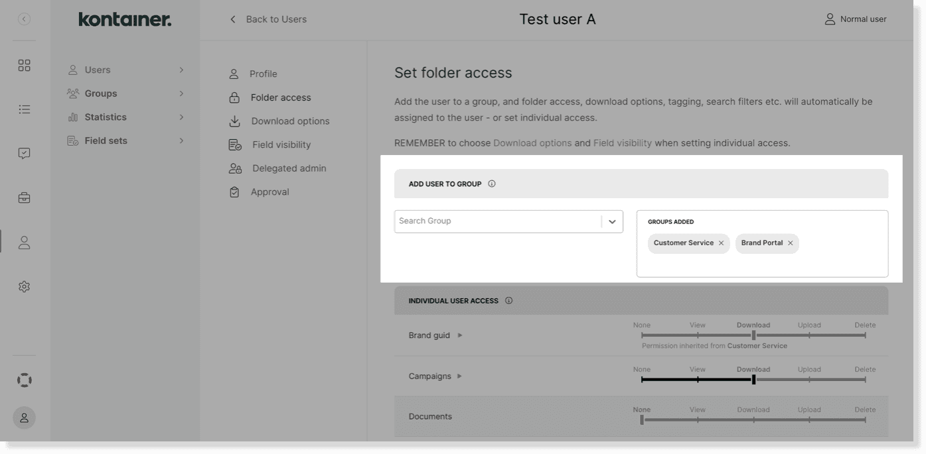The height and width of the screenshot is (454, 926).
Task: Set the Campaigns slider to Upload
Action: [809, 379]
